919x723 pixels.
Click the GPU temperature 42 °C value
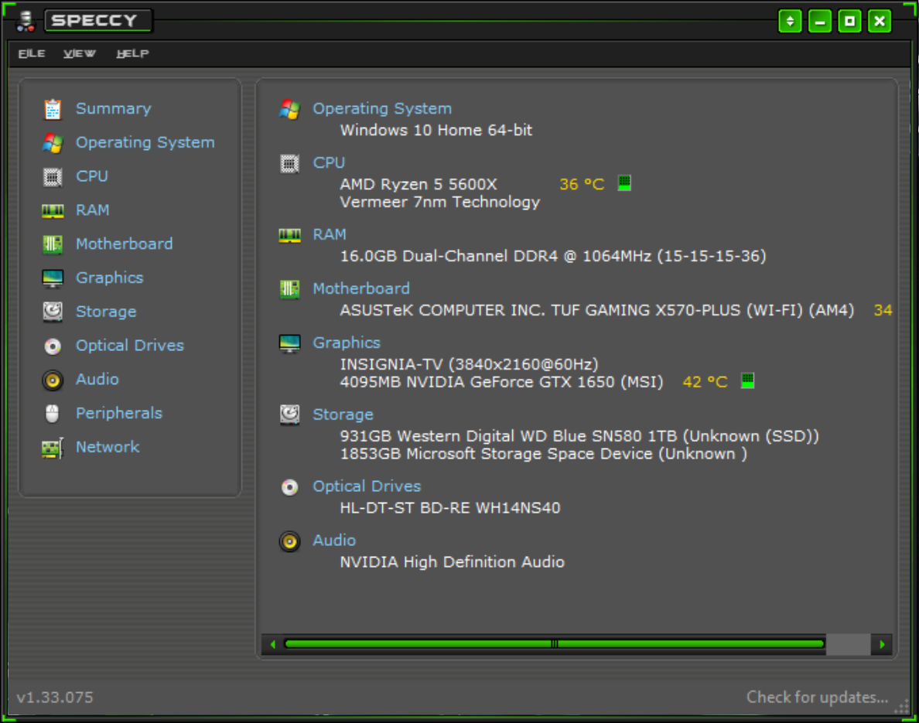click(x=705, y=382)
